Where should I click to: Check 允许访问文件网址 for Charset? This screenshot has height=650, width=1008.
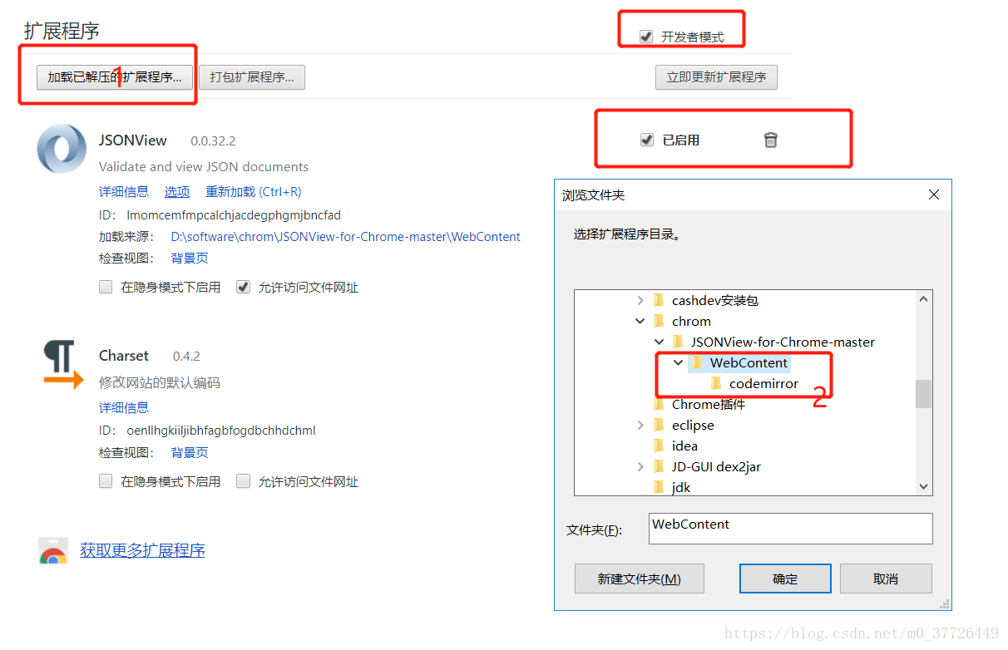(x=243, y=480)
